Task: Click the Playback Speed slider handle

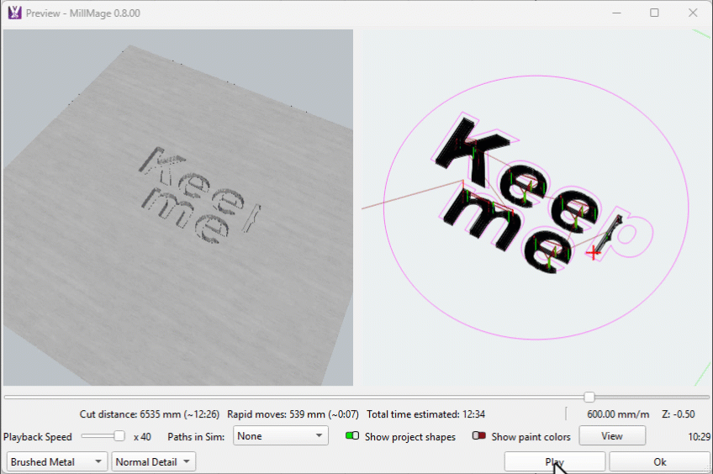Action: coord(119,436)
